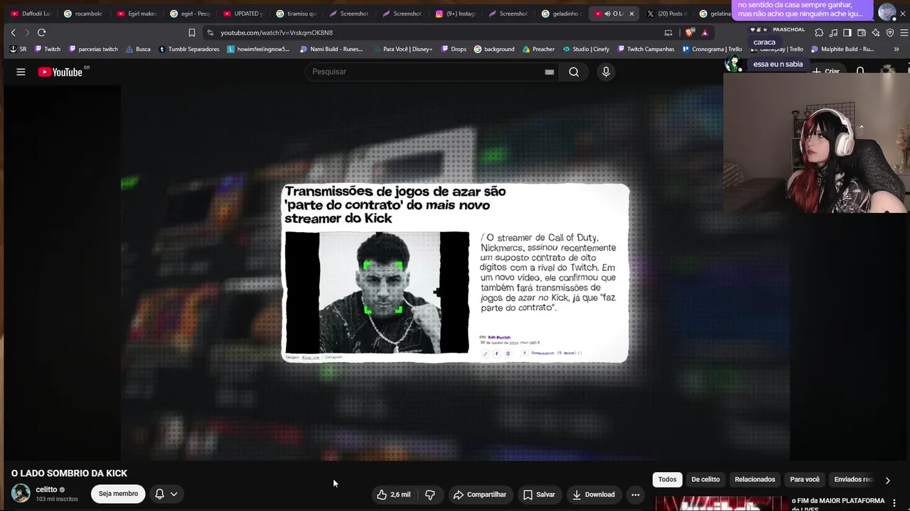Open the parcerias twitch bookmark

[x=93, y=49]
